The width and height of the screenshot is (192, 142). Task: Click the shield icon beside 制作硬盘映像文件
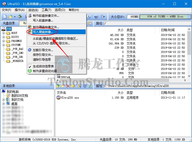click(x=30, y=27)
